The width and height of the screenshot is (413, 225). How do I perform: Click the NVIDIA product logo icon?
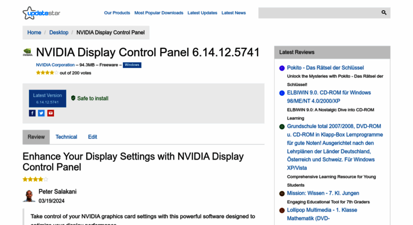pyautogui.click(x=28, y=52)
